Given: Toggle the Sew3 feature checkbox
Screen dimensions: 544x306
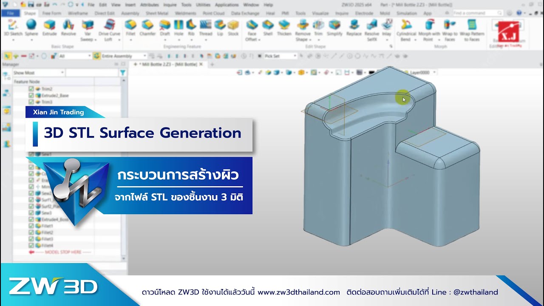Looking at the screenshot, I should coord(31,213).
